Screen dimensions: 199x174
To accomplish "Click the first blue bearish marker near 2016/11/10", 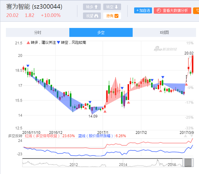I will [28, 66].
